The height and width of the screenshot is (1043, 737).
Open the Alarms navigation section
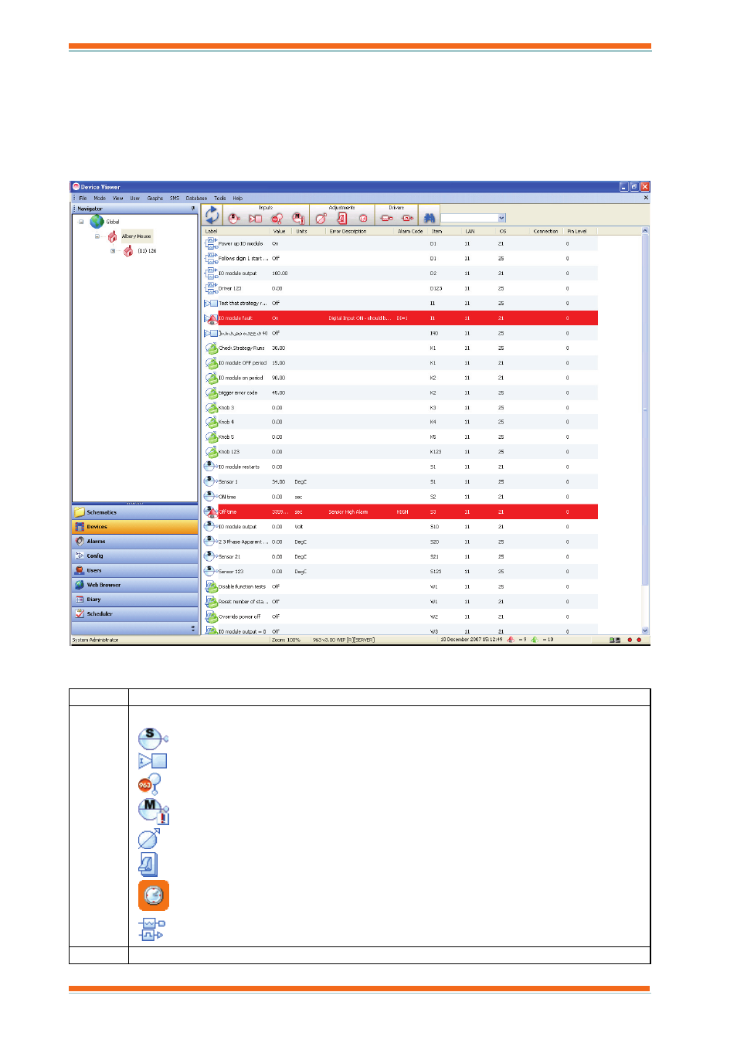[135, 542]
